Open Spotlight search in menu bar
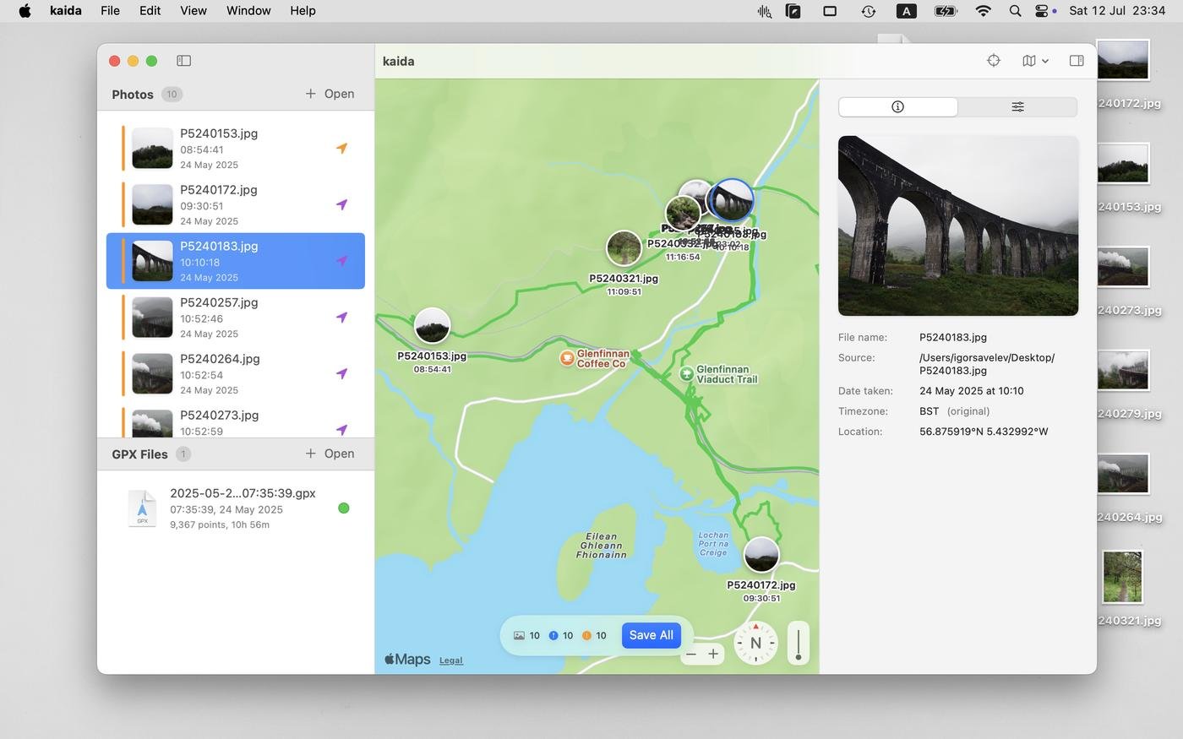The height and width of the screenshot is (739, 1183). [x=1015, y=11]
